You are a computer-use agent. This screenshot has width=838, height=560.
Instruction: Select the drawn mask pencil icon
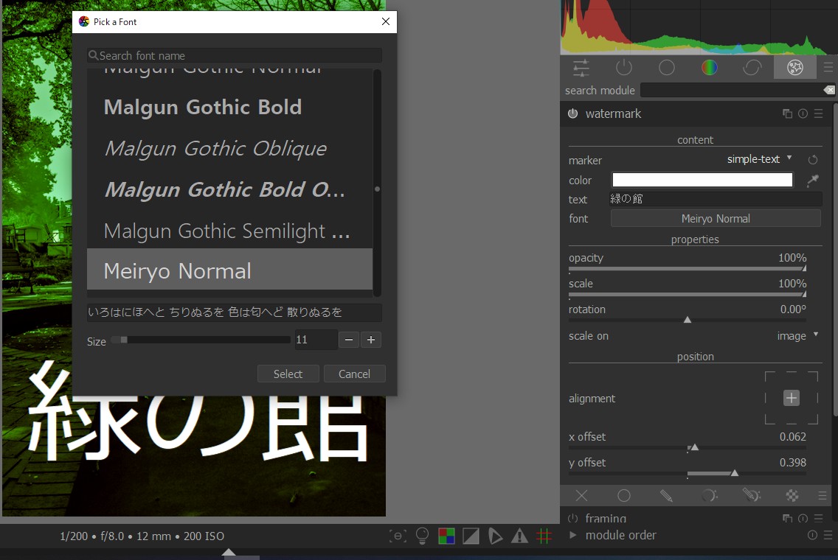pyautogui.click(x=666, y=496)
